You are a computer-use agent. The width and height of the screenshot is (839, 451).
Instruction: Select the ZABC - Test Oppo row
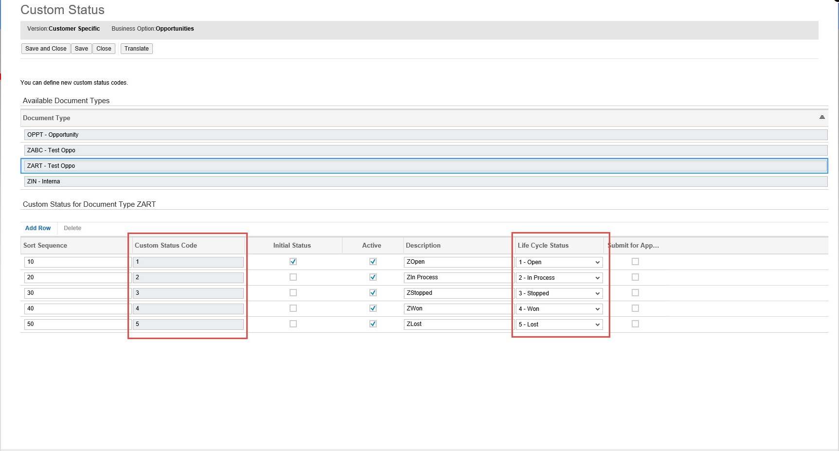[426, 150]
